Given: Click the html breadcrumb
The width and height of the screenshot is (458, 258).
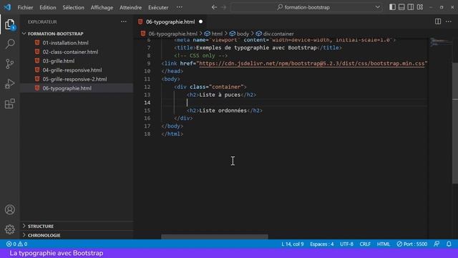Looking at the screenshot, I should [217, 34].
